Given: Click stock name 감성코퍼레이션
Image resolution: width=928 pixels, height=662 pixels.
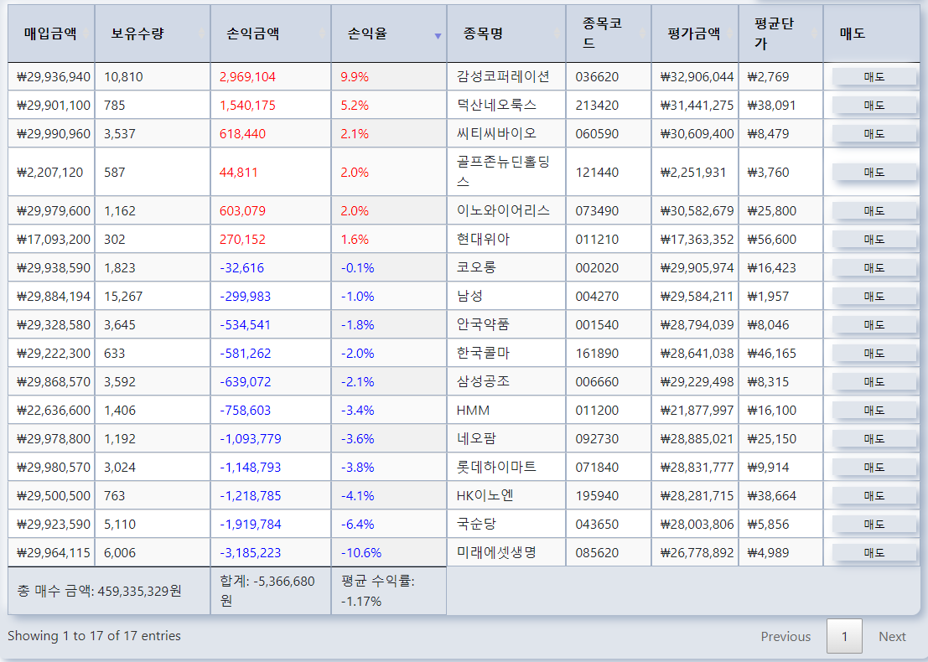Looking at the screenshot, I should click(x=503, y=76).
